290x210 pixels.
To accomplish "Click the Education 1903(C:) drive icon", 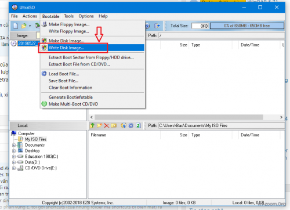I will tap(20, 156).
